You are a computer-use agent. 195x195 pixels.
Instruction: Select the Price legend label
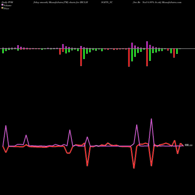6,9
